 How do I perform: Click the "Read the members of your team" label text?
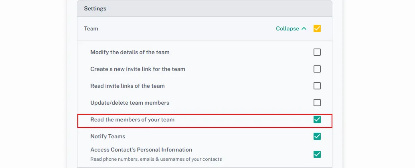click(132, 119)
